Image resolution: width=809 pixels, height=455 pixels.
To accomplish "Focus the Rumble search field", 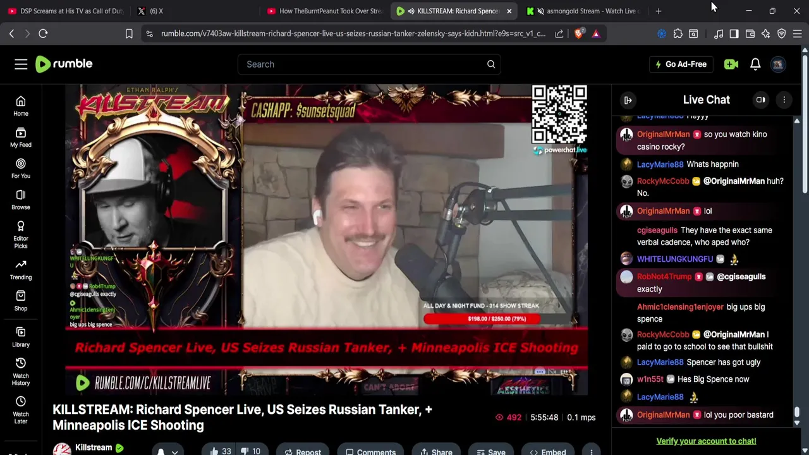I will tap(360, 64).
